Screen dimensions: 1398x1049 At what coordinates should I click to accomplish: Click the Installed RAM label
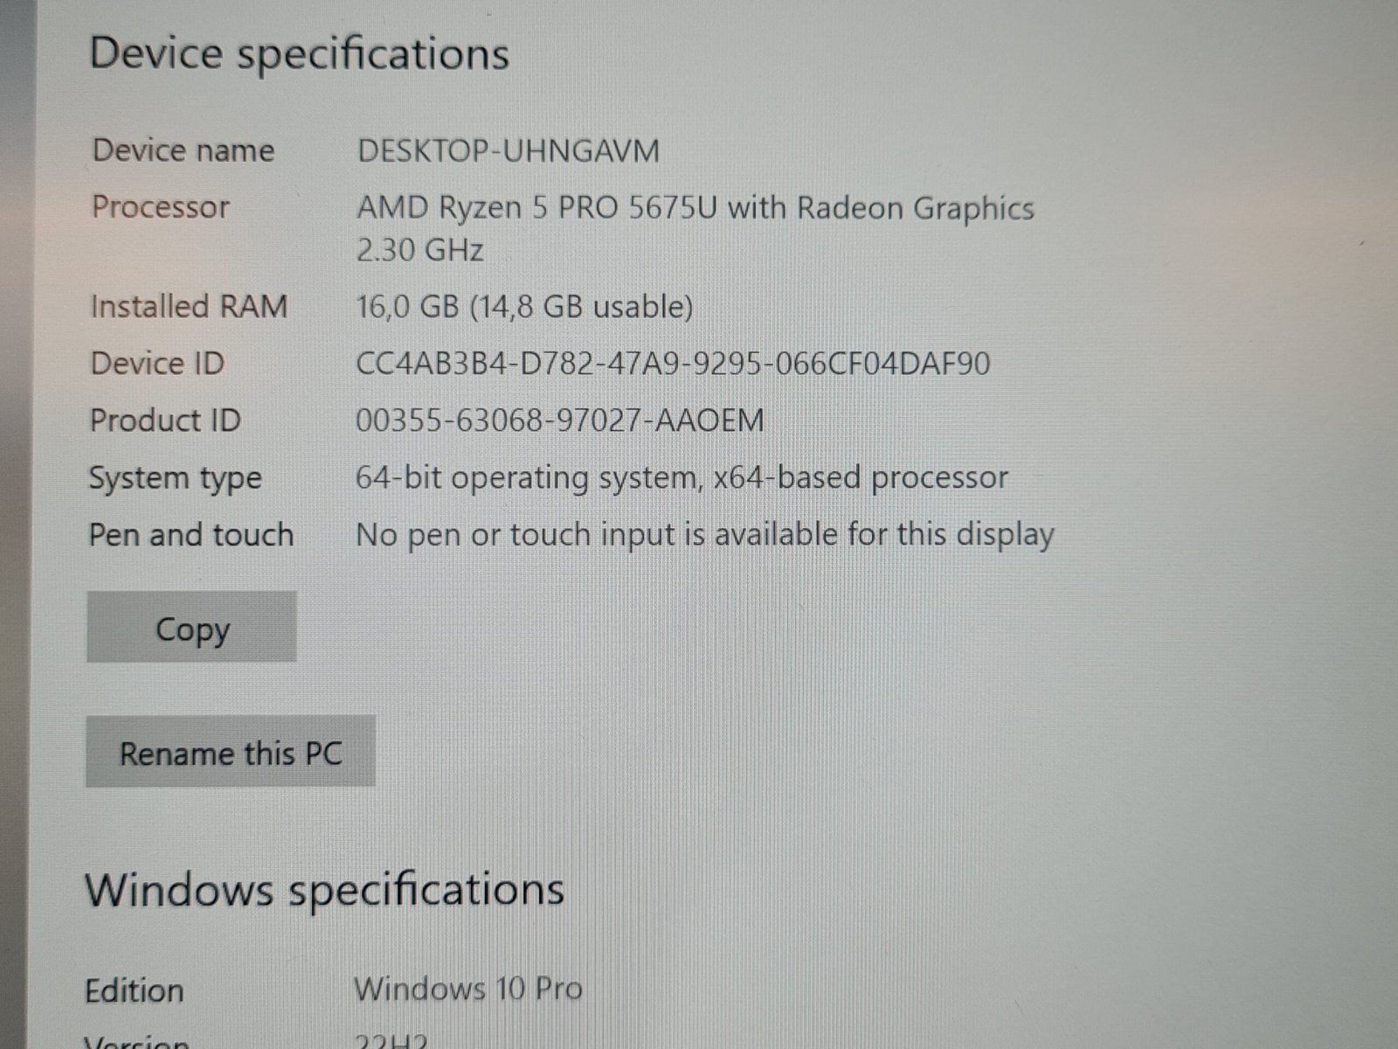190,307
